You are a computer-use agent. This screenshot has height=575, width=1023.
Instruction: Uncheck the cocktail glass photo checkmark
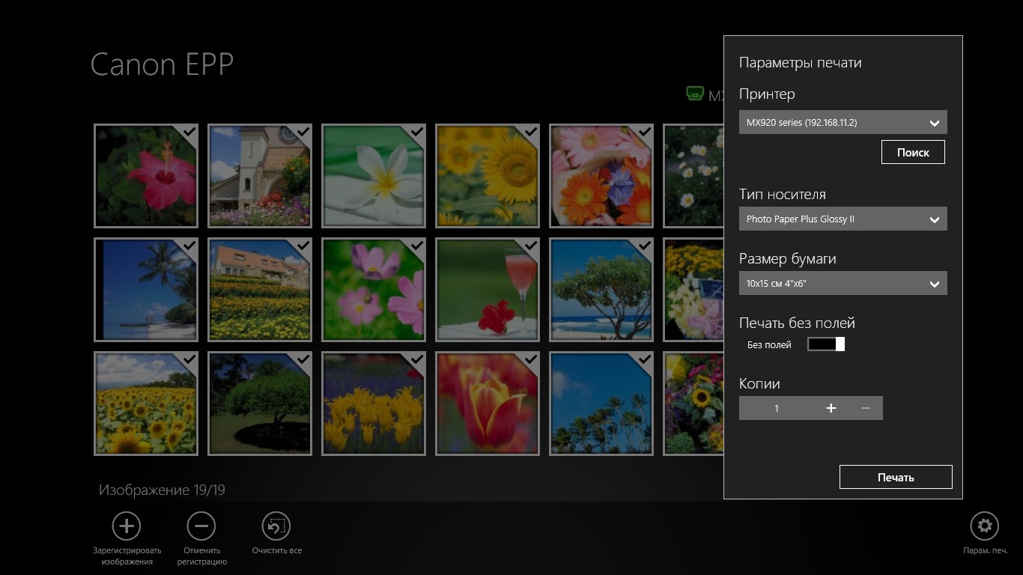pyautogui.click(x=530, y=246)
